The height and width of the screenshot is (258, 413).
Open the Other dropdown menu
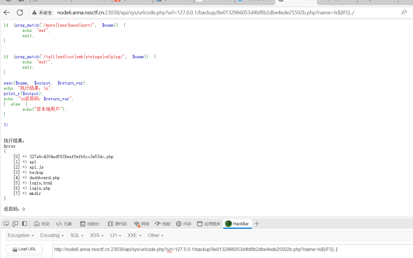156,236
